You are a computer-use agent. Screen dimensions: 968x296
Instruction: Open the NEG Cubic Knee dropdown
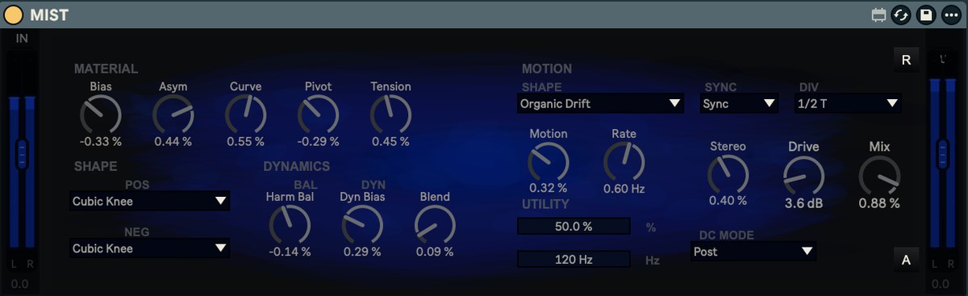point(149,248)
